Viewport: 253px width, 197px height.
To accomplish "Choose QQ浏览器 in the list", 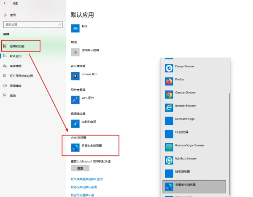I will [x=195, y=134].
